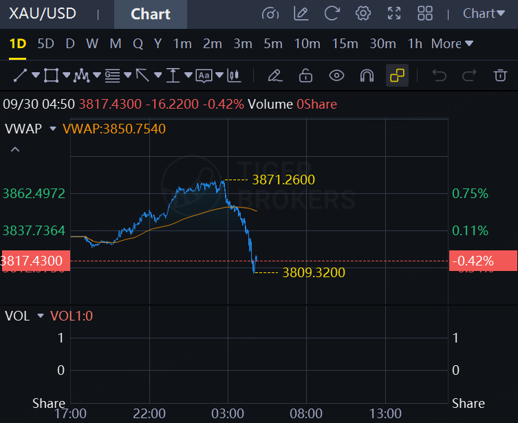518x423 pixels.
Task: Open dropdown arrow next to measure tool
Action: pyautogui.click(x=188, y=75)
